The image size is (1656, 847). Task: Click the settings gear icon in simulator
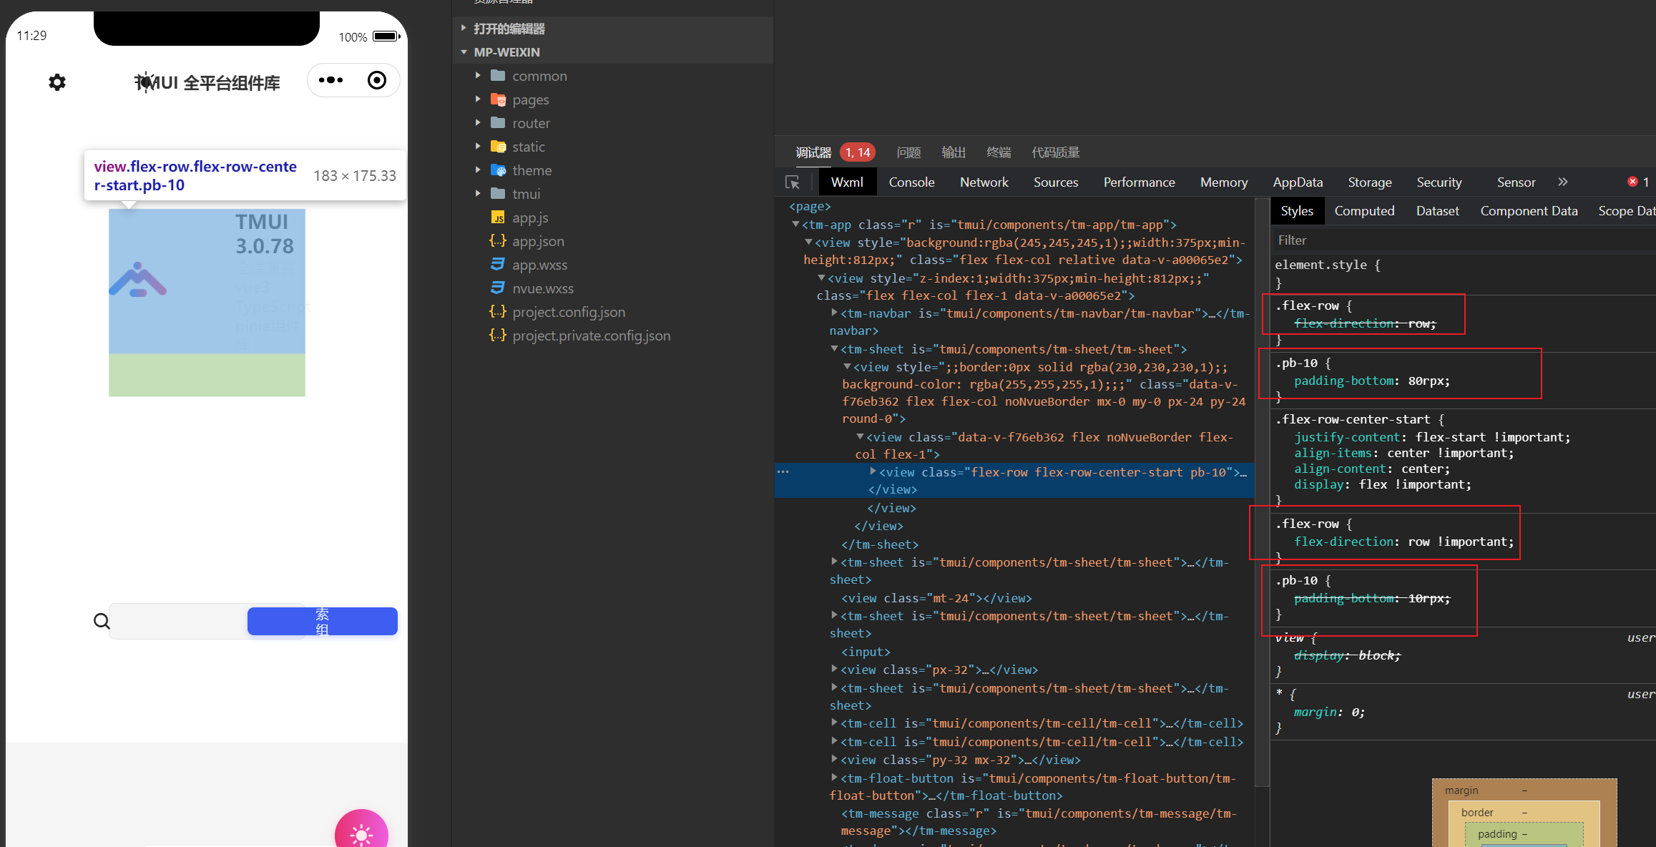tap(57, 82)
